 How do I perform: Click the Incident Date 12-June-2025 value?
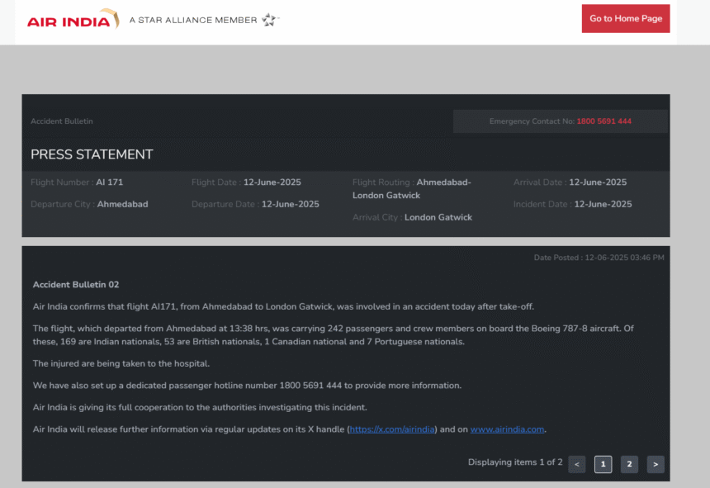click(603, 204)
